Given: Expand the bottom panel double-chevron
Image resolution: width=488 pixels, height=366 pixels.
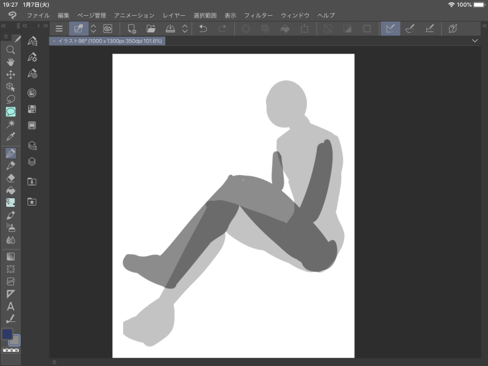Looking at the screenshot, I should (x=54, y=362).
